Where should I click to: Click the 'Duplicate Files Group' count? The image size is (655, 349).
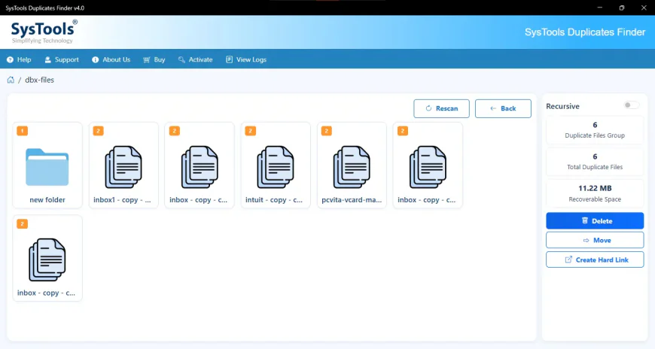[x=595, y=125]
